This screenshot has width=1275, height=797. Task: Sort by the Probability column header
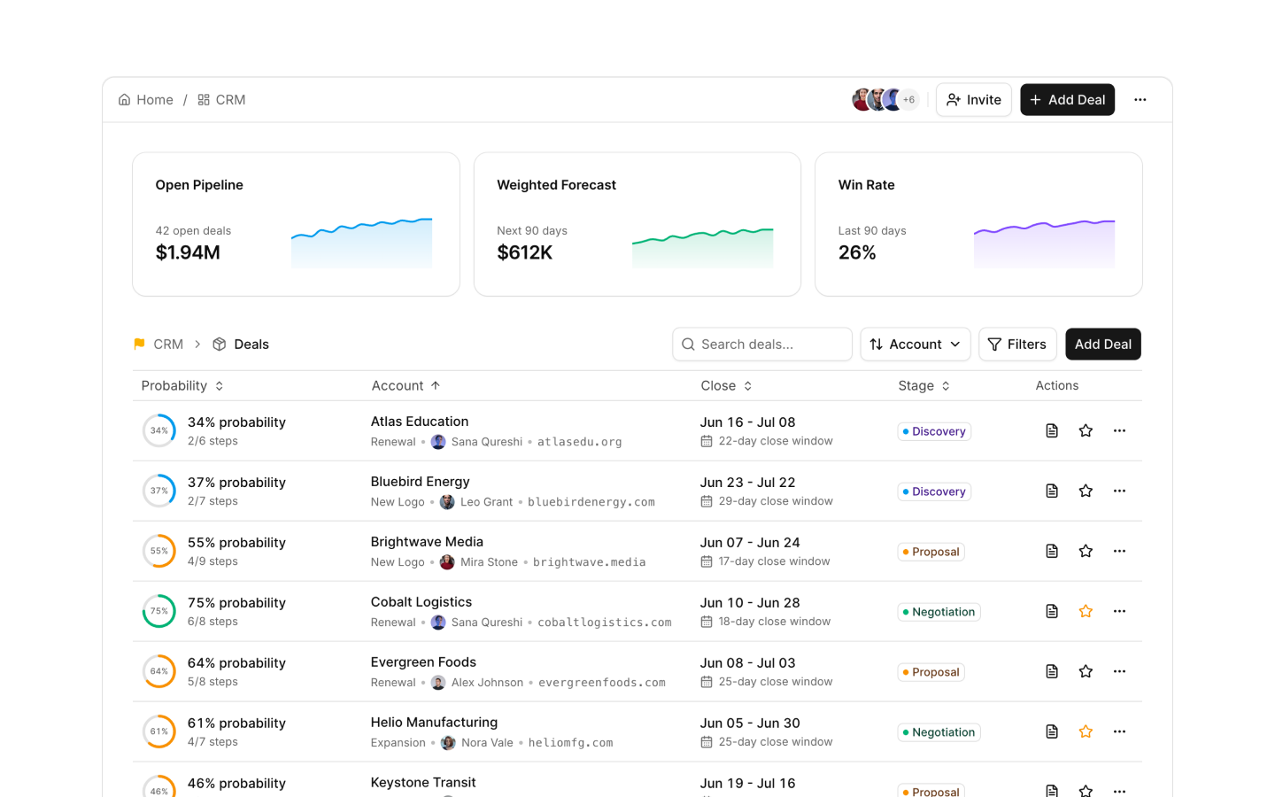click(x=182, y=386)
